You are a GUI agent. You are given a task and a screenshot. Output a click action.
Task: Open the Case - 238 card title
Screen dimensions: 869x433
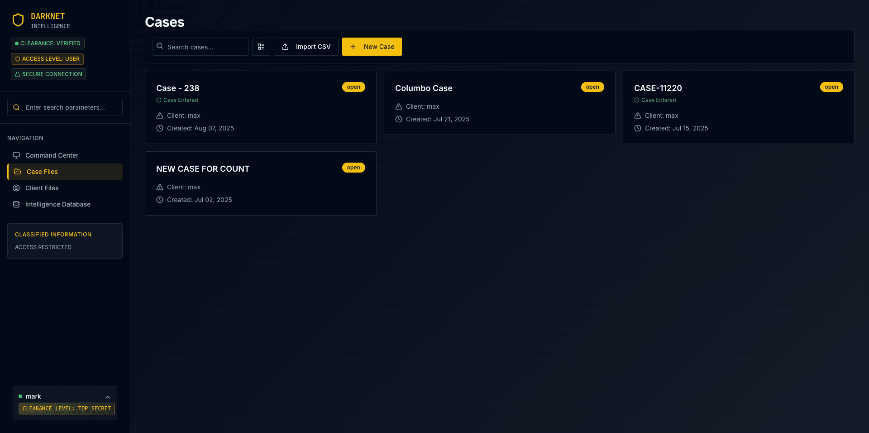[x=178, y=88]
